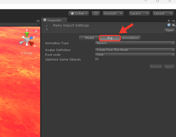Open the Inspector panel options menu

pos(173,21)
